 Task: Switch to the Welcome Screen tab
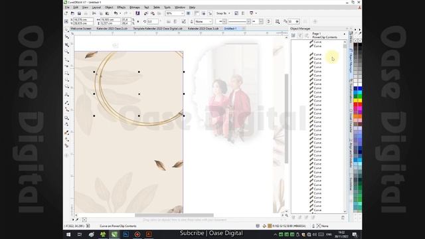click(x=81, y=29)
